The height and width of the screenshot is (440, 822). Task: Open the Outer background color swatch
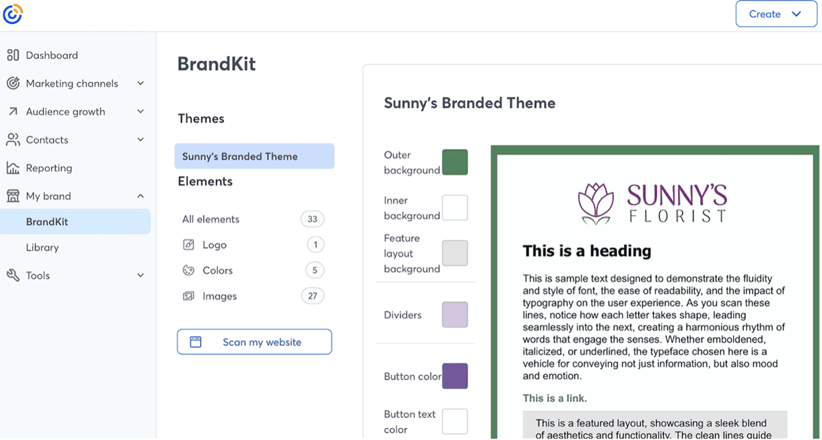(455, 162)
